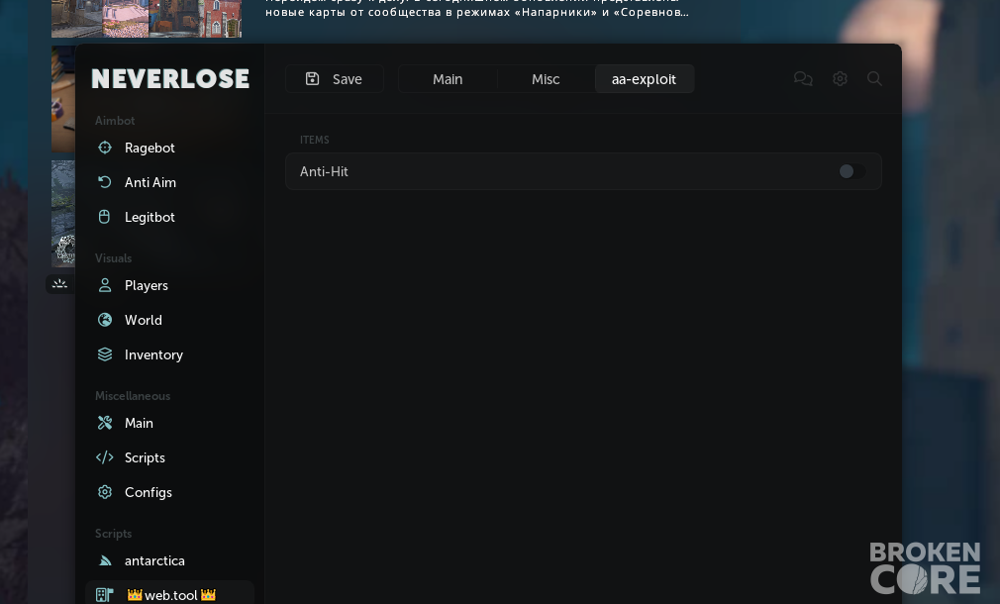Image resolution: width=1000 pixels, height=604 pixels.
Task: Click the NEVERLOSE logo
Action: coord(170,78)
